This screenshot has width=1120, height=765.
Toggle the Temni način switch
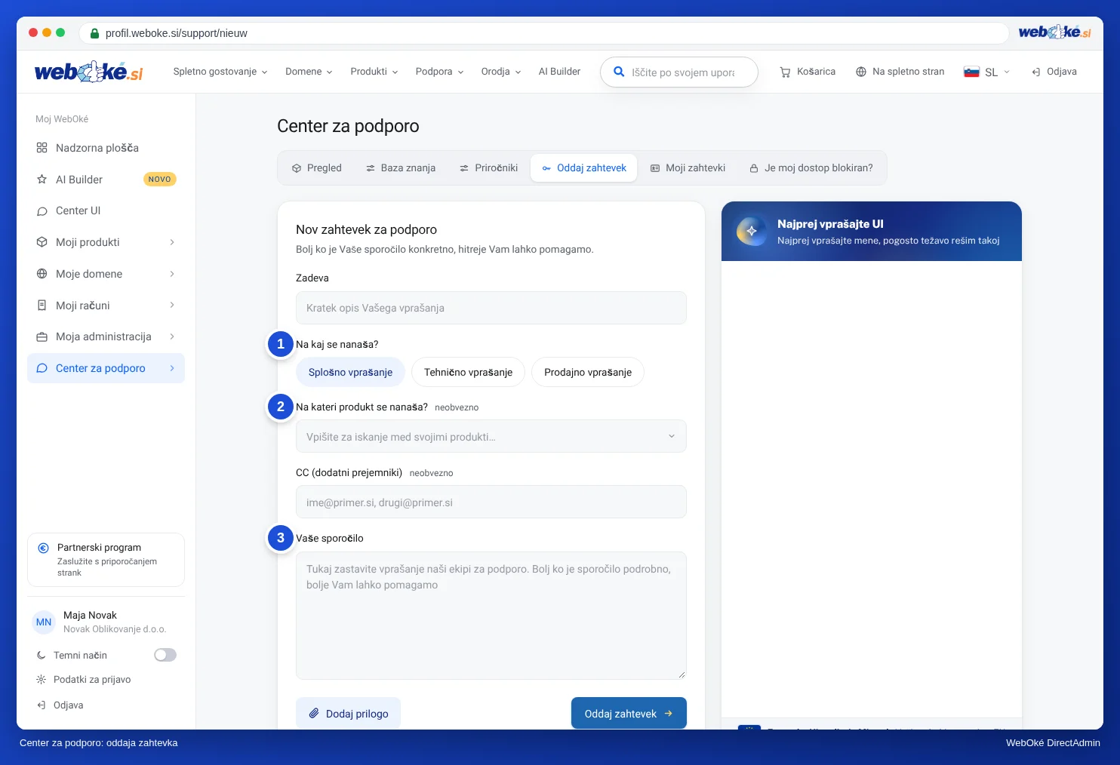pos(165,655)
